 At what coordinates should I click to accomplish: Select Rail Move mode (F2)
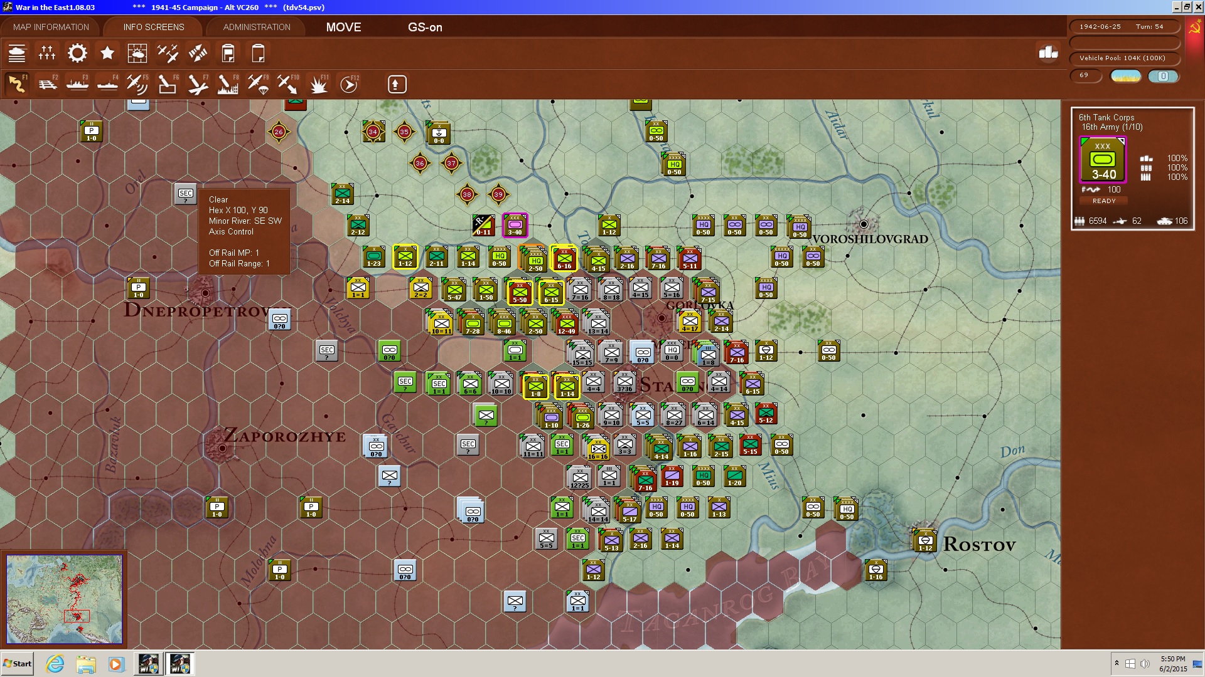coord(47,84)
